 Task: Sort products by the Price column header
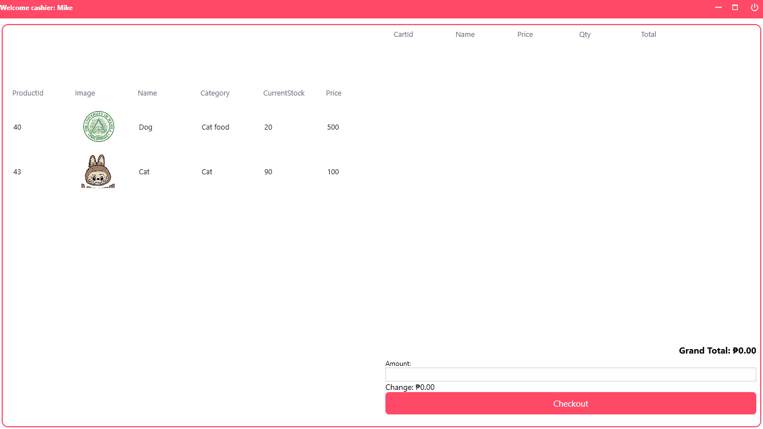point(333,93)
